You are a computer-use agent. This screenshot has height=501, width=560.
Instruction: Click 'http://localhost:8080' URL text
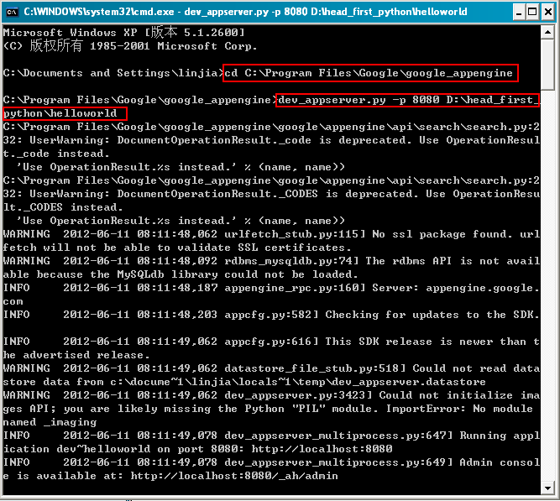click(x=322, y=449)
